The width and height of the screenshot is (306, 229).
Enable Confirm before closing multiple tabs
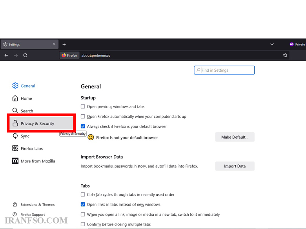[83, 224]
